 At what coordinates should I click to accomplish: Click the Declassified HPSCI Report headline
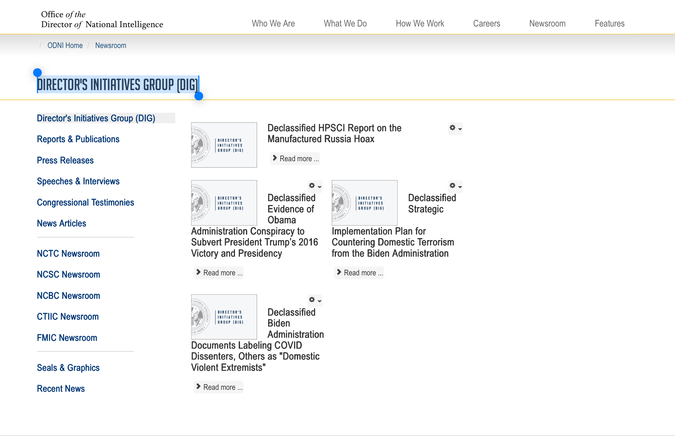tap(334, 133)
